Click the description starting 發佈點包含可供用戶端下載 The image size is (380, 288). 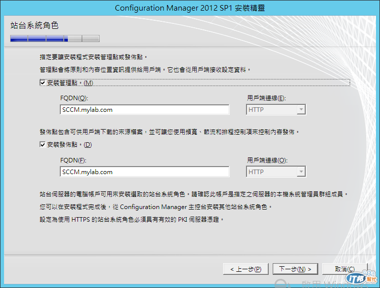click(x=170, y=132)
